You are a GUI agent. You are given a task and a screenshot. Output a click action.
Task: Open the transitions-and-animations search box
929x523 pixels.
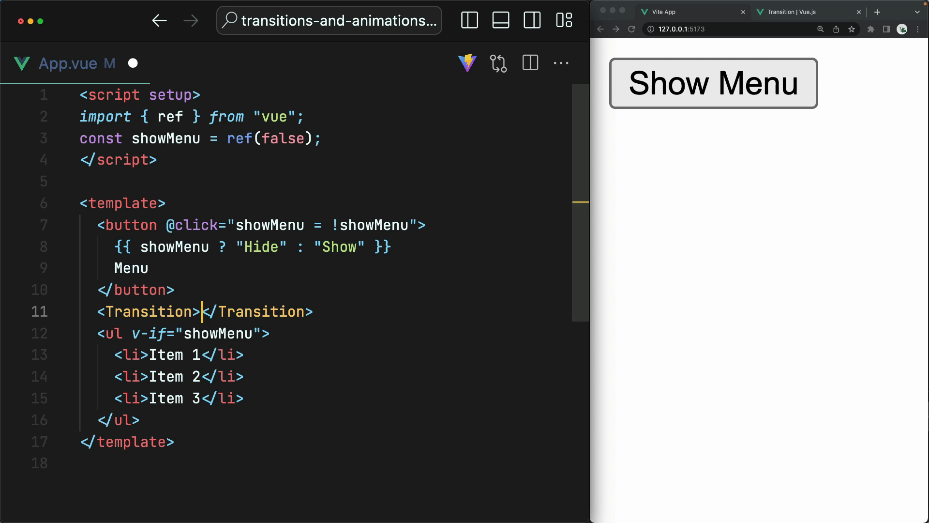[329, 20]
